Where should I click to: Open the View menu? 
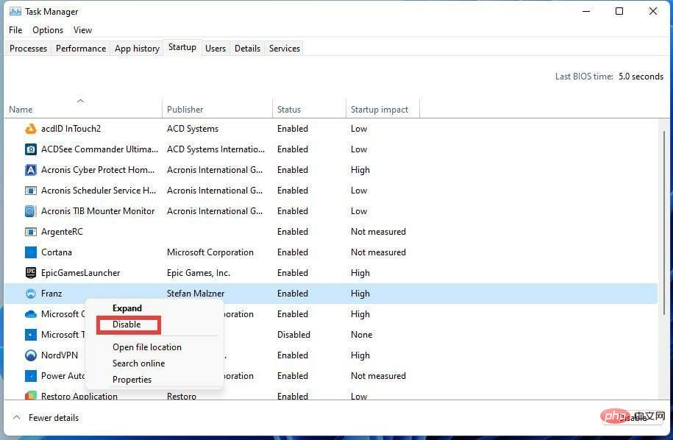(82, 30)
